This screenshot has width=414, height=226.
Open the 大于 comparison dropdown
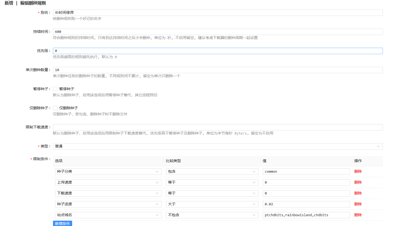pos(212,204)
